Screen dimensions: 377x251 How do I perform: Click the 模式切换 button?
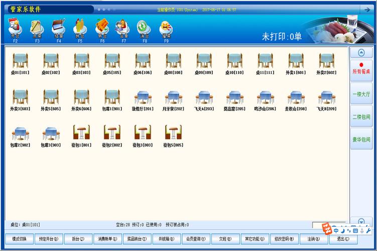[19, 239]
